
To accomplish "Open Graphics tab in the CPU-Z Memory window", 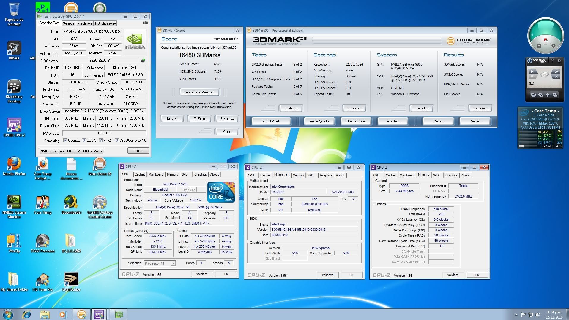I will 451,175.
